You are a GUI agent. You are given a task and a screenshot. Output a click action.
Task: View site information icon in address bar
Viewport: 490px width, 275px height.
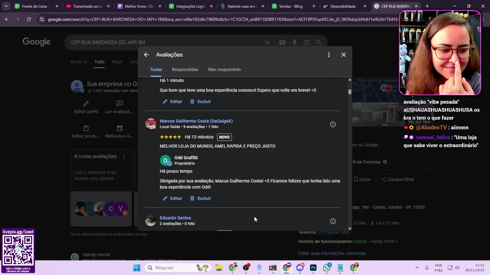coord(42,19)
